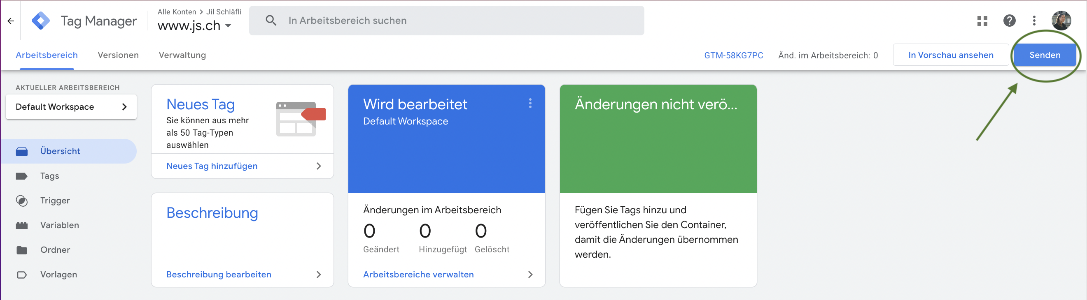Viewport: 1087px width, 300px height.
Task: Open the user account avatar
Action: click(x=1061, y=21)
